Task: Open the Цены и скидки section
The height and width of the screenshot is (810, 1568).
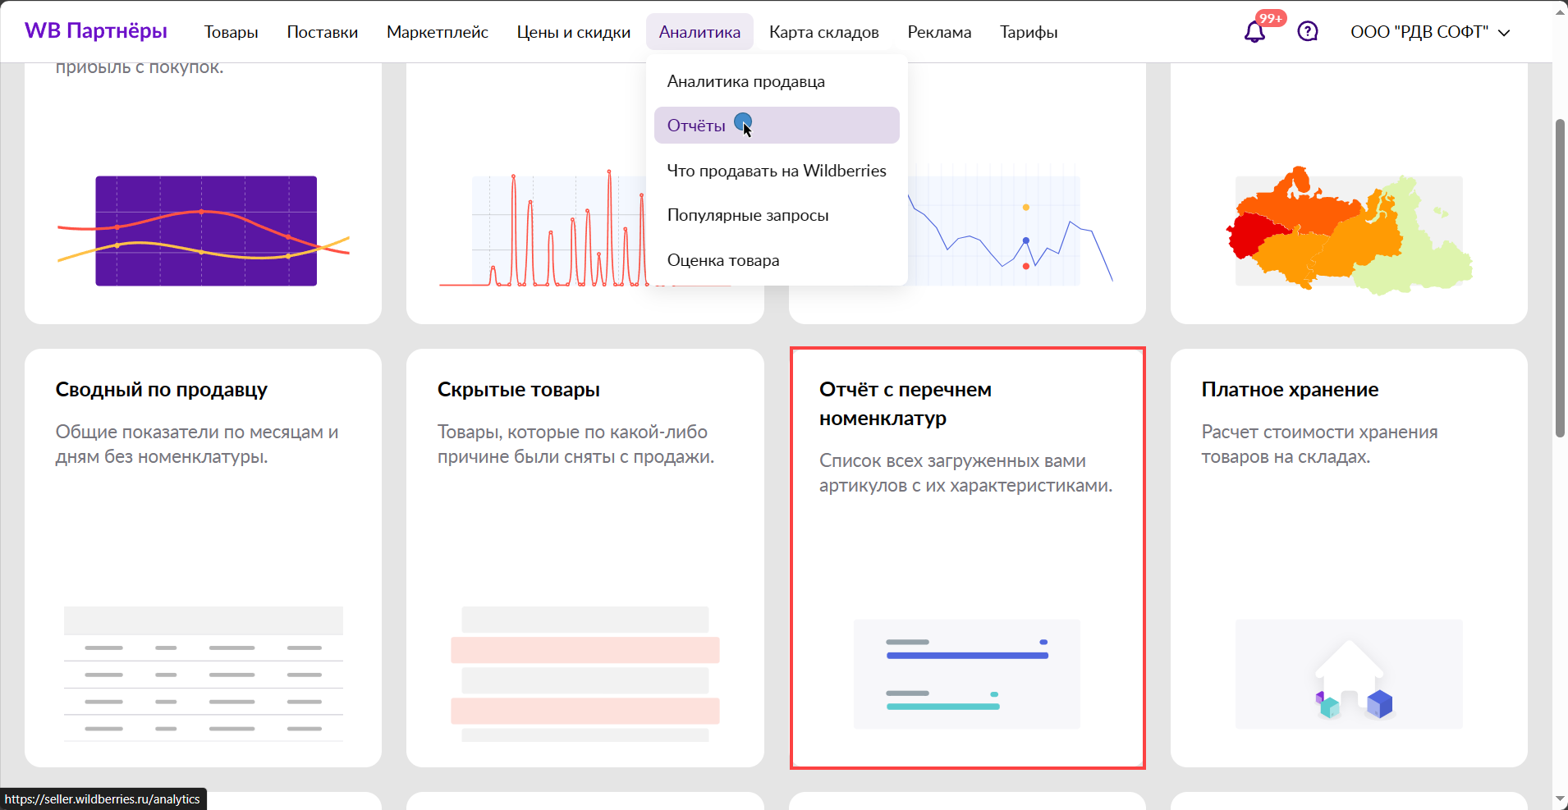Action: pyautogui.click(x=573, y=32)
